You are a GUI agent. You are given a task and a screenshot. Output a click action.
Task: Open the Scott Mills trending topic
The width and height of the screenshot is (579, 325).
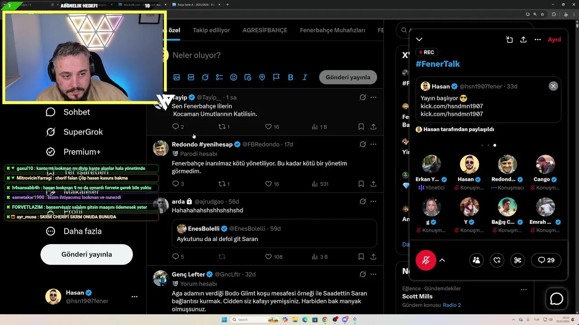click(x=418, y=297)
